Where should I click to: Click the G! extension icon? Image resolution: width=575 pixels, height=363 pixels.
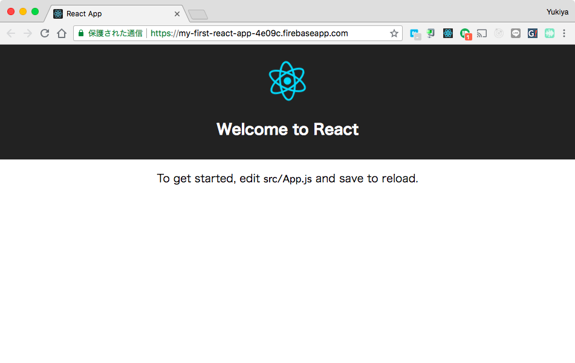coord(533,33)
